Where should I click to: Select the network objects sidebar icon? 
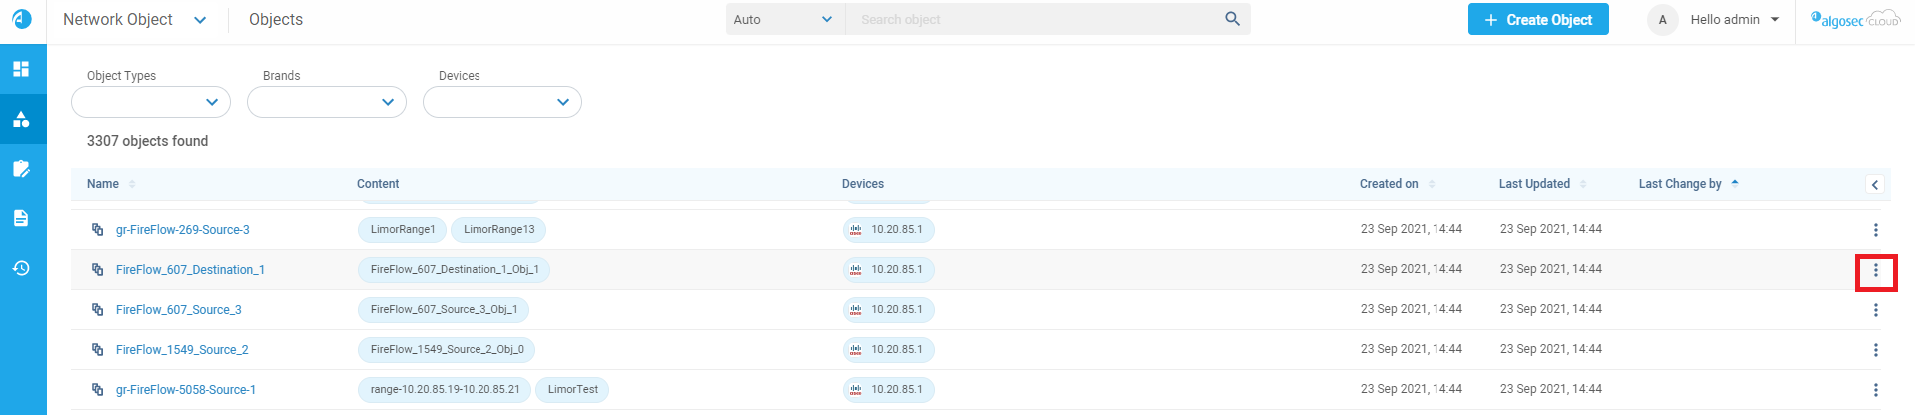[x=21, y=119]
